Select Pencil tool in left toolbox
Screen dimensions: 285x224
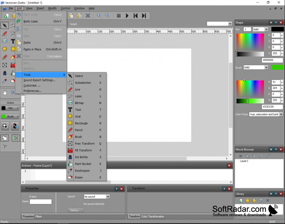(5, 57)
